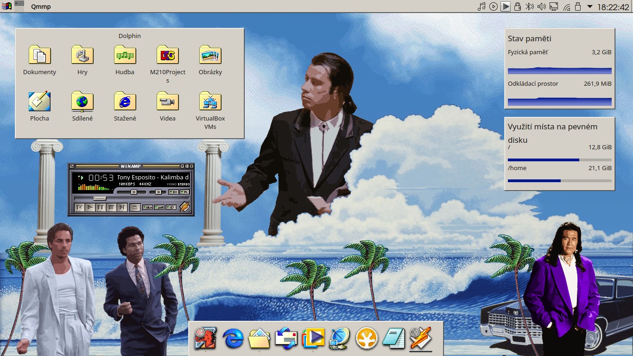Open the Stažené downloads folder

tap(125, 107)
